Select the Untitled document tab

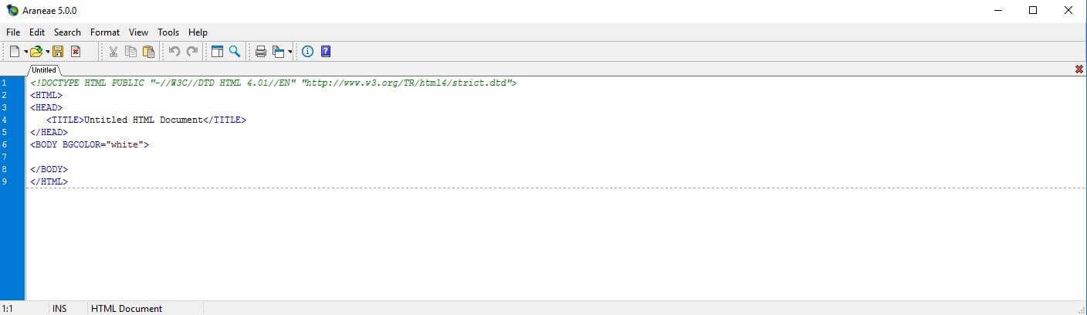(44, 69)
